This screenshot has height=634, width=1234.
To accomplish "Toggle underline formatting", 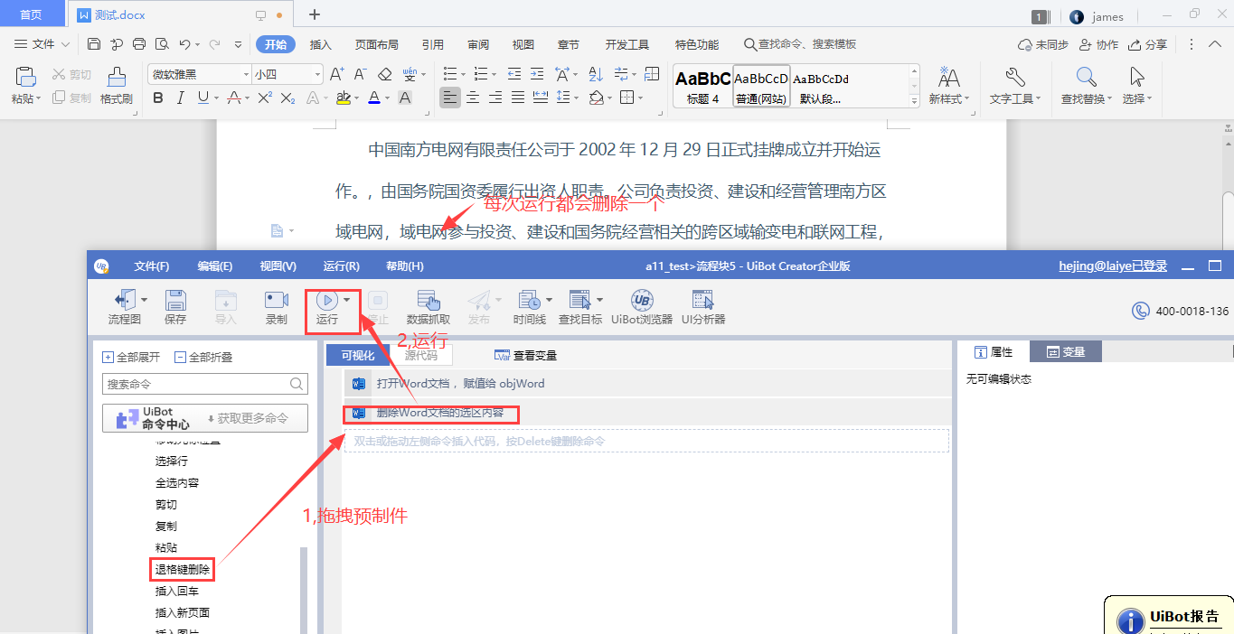I will pyautogui.click(x=203, y=98).
